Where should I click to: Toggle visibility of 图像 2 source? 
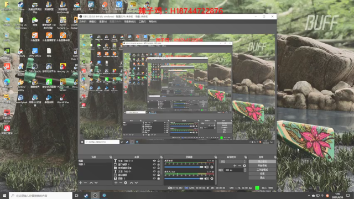click(154, 179)
